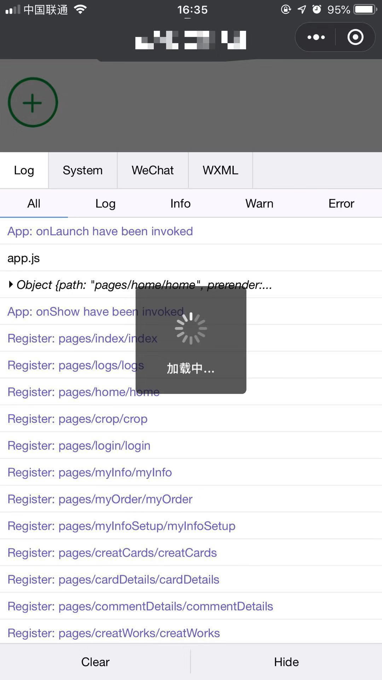Open the WeChat tab
Viewport: 382px width, 680px height.
(153, 170)
